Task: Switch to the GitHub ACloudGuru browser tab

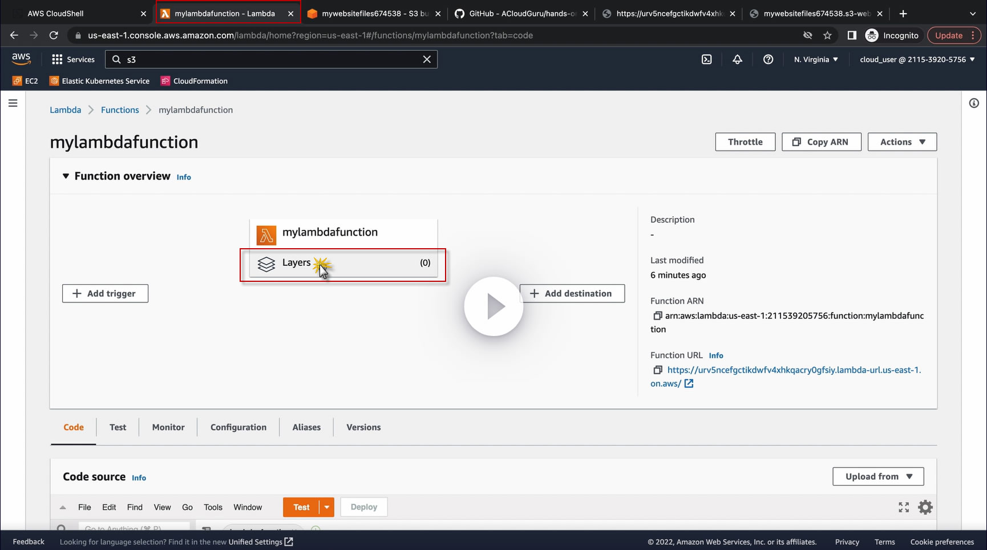Action: tap(521, 14)
